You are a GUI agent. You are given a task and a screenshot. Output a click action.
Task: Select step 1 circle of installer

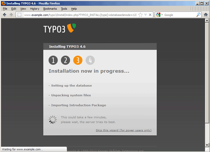pyautogui.click(x=53, y=60)
